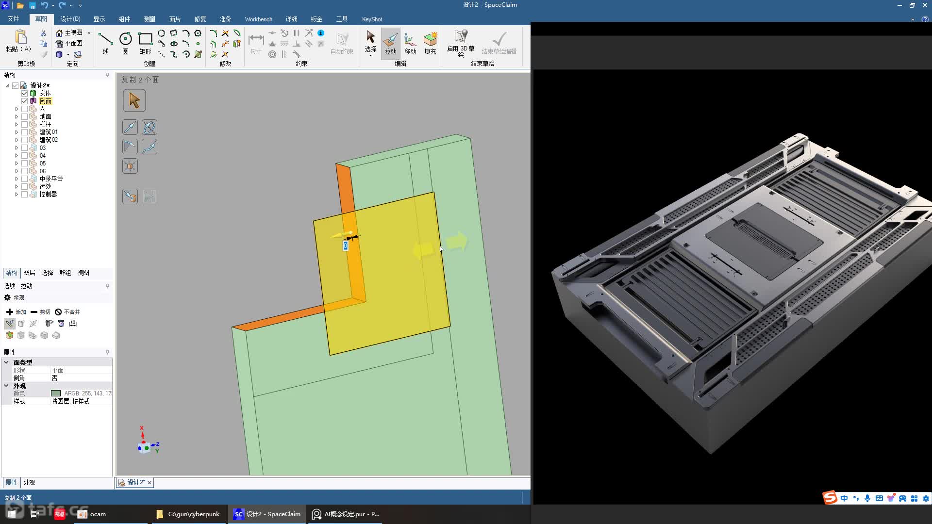The width and height of the screenshot is (932, 524).
Task: Activate the 拉动 pull tool in ribbon
Action: [x=390, y=43]
